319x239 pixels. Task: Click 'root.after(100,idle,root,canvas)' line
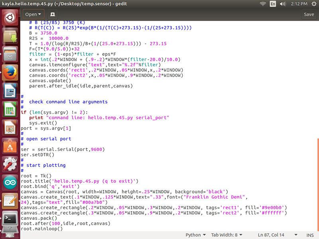65,223
